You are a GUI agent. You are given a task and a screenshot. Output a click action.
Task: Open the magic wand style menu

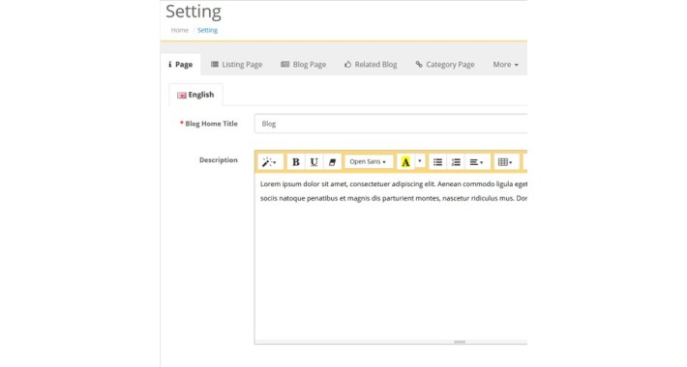point(270,162)
